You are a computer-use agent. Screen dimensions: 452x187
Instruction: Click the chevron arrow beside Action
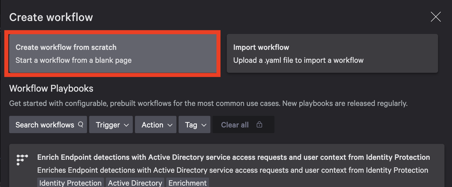pyautogui.click(x=170, y=125)
